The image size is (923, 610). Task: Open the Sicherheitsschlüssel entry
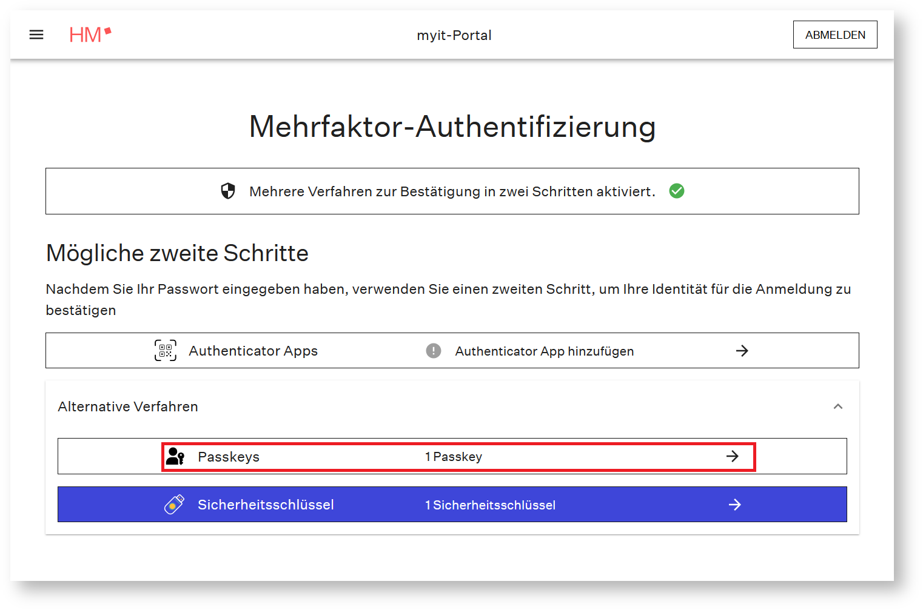[266, 505]
